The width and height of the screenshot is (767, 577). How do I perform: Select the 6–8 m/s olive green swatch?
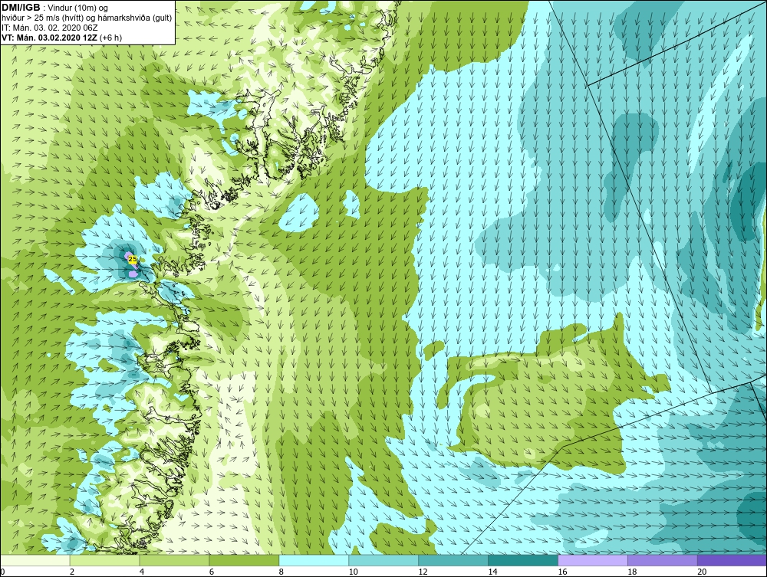point(244,560)
